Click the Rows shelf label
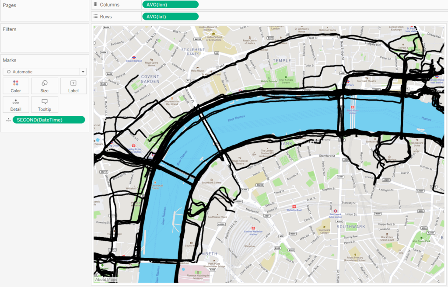The image size is (448, 287). pyautogui.click(x=106, y=17)
